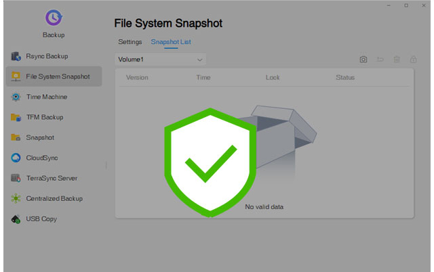Viewport: 434px width, 272px height.
Task: Click the sidebar collapse handle
Action: 106,165
